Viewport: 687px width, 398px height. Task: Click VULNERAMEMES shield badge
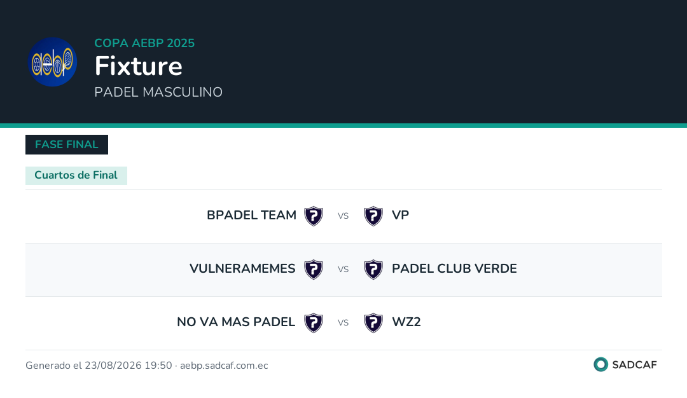click(x=314, y=270)
